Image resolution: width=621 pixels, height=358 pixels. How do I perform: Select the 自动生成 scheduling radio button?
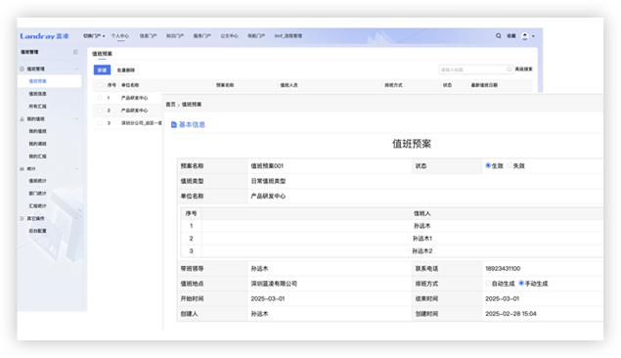(488, 283)
